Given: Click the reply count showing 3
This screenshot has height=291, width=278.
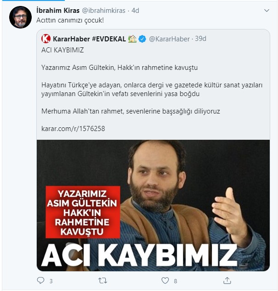Looking at the screenshot, I should [x=51, y=281].
